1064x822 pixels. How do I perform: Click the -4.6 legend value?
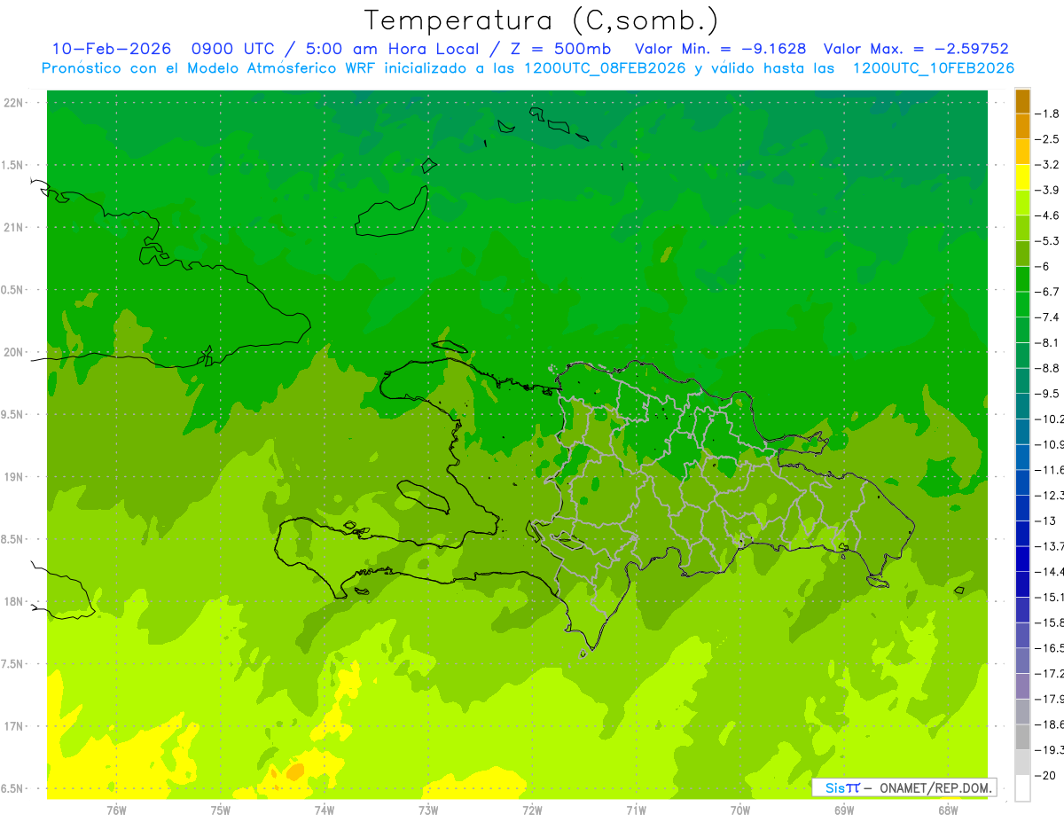1047,215
